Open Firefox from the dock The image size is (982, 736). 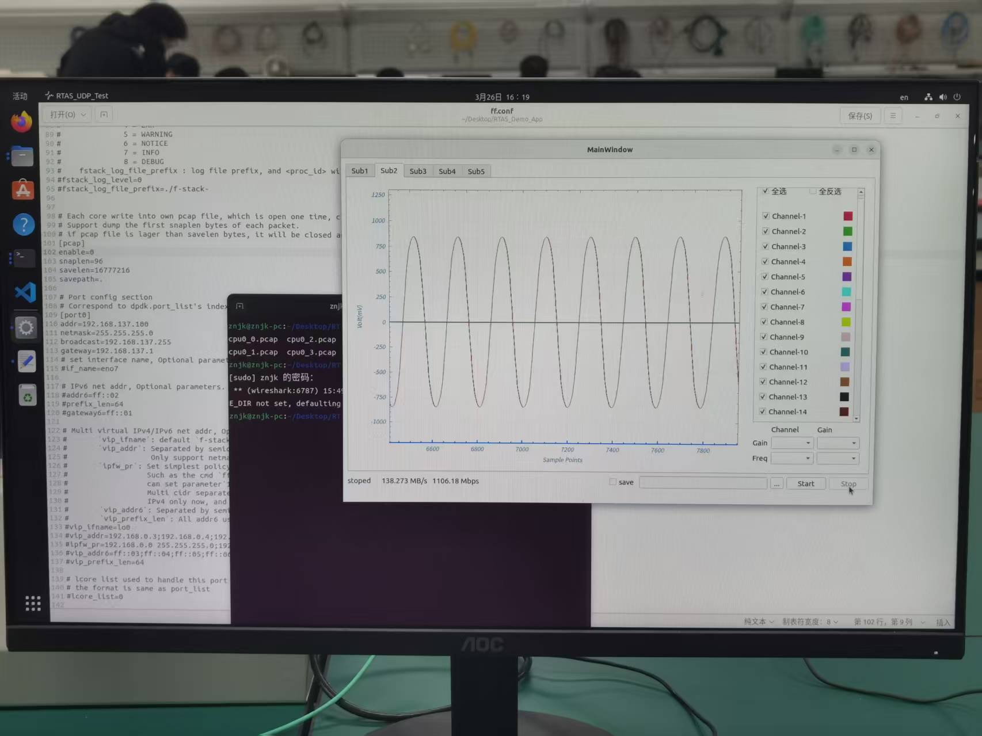coord(21,122)
